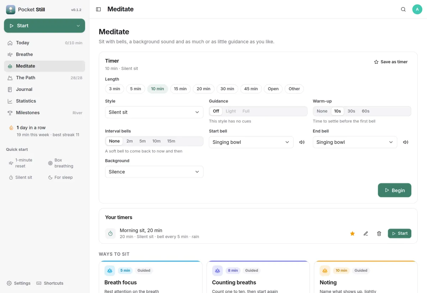Open search with the magnifier icon
The image size is (427, 293).
(x=403, y=9)
